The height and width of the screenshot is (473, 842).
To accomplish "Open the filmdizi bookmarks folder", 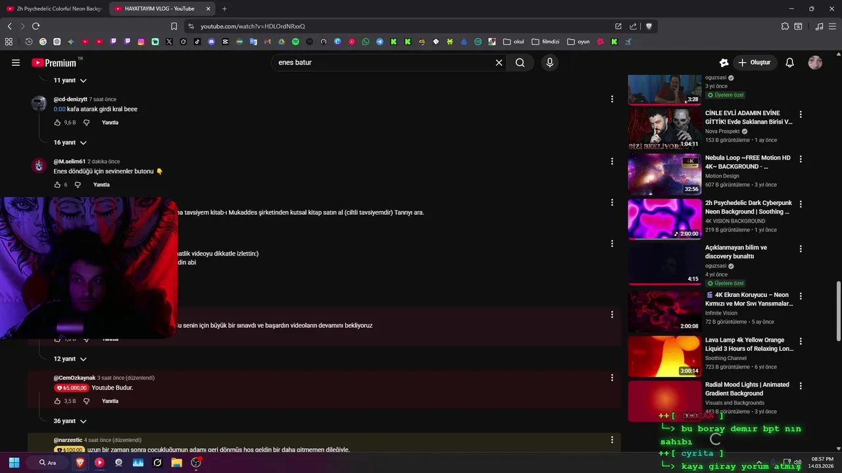I will (545, 41).
